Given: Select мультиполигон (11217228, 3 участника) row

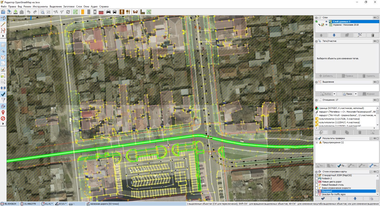Looking at the screenshot, I should pyautogui.click(x=346, y=119).
